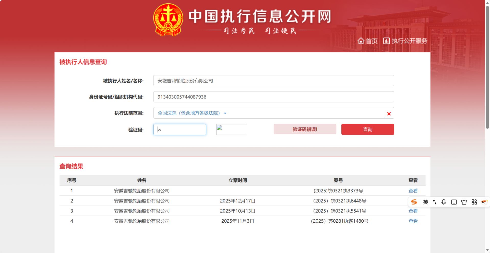Toggle the 英 language mode indicator
Image resolution: width=490 pixels, height=253 pixels.
pyautogui.click(x=425, y=202)
